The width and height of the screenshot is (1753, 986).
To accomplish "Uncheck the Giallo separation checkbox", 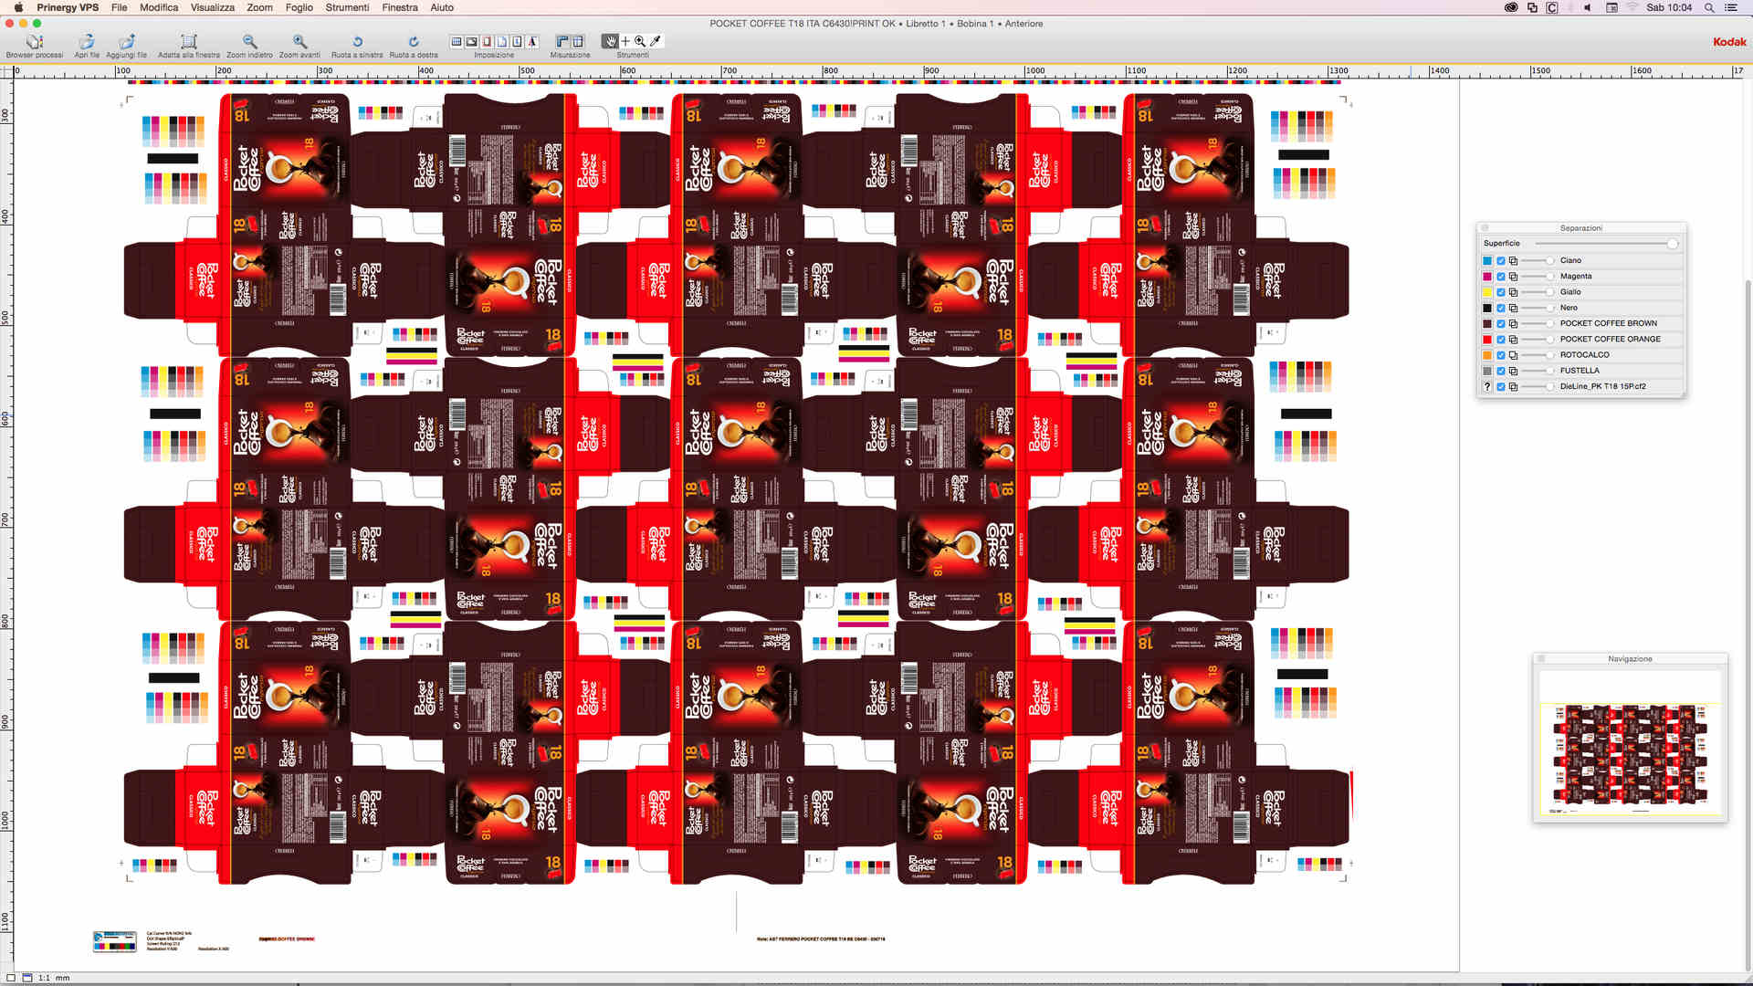I will [x=1500, y=292].
